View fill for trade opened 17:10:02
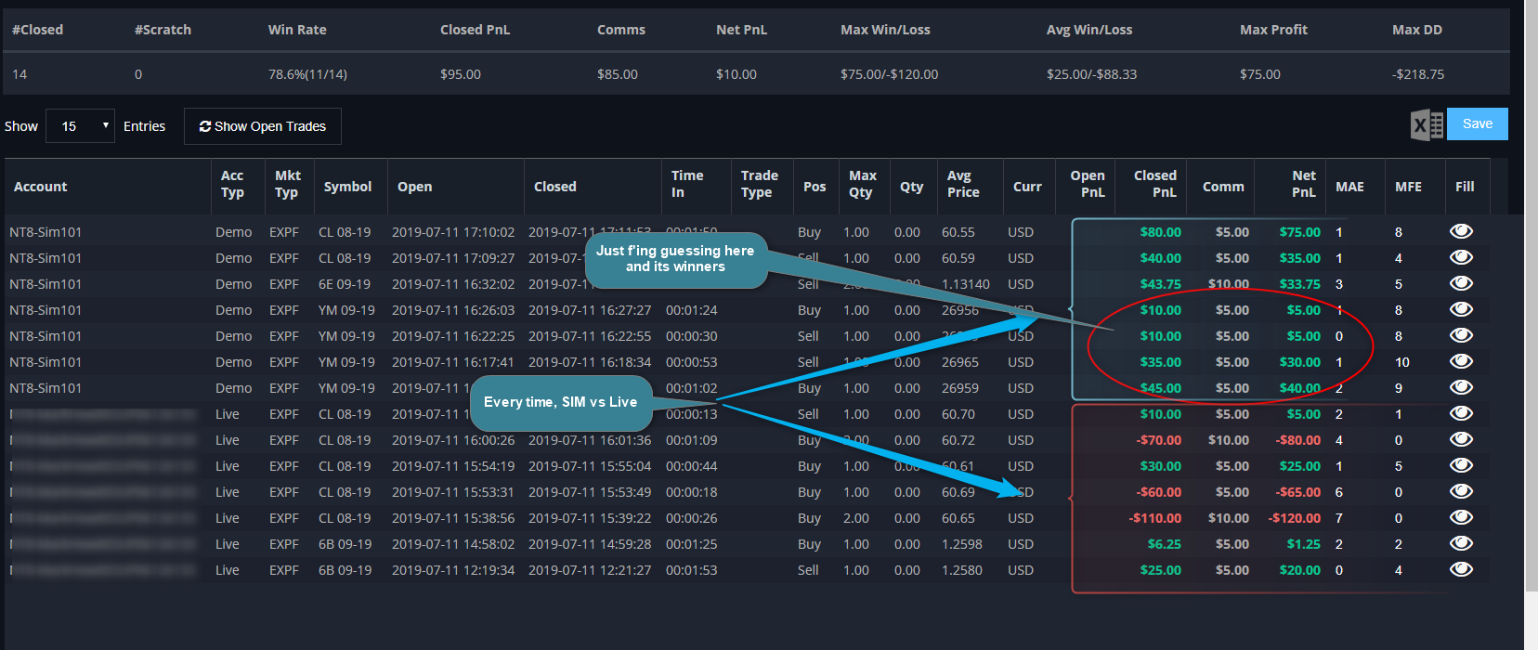Screen dimensions: 1538x650 tap(1461, 231)
